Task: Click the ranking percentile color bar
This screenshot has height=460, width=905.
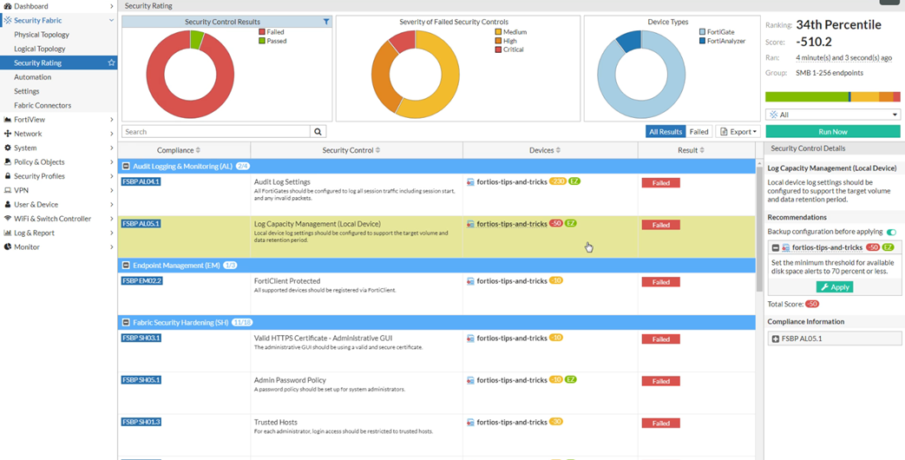Action: coord(833,97)
